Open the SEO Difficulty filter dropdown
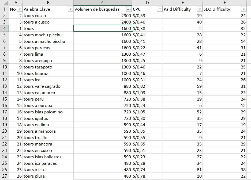This screenshot has height=180, width=251. pos(243,9)
